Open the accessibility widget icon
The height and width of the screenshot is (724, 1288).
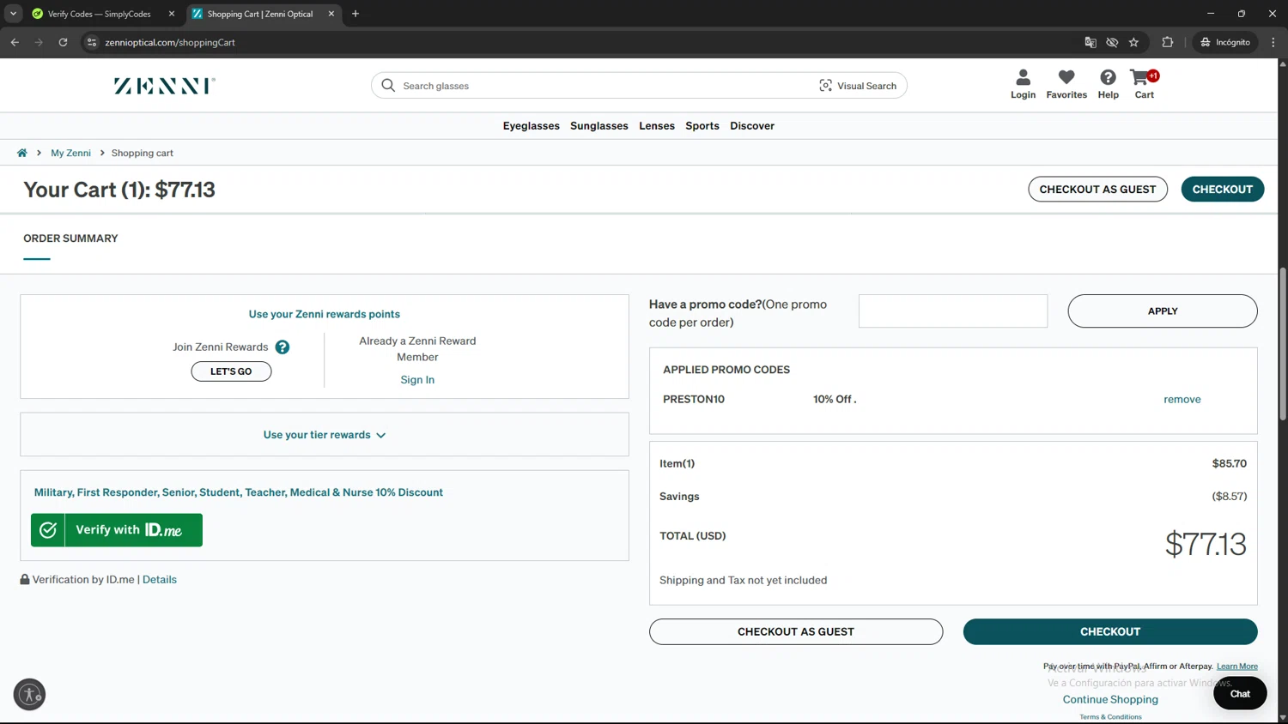29,694
